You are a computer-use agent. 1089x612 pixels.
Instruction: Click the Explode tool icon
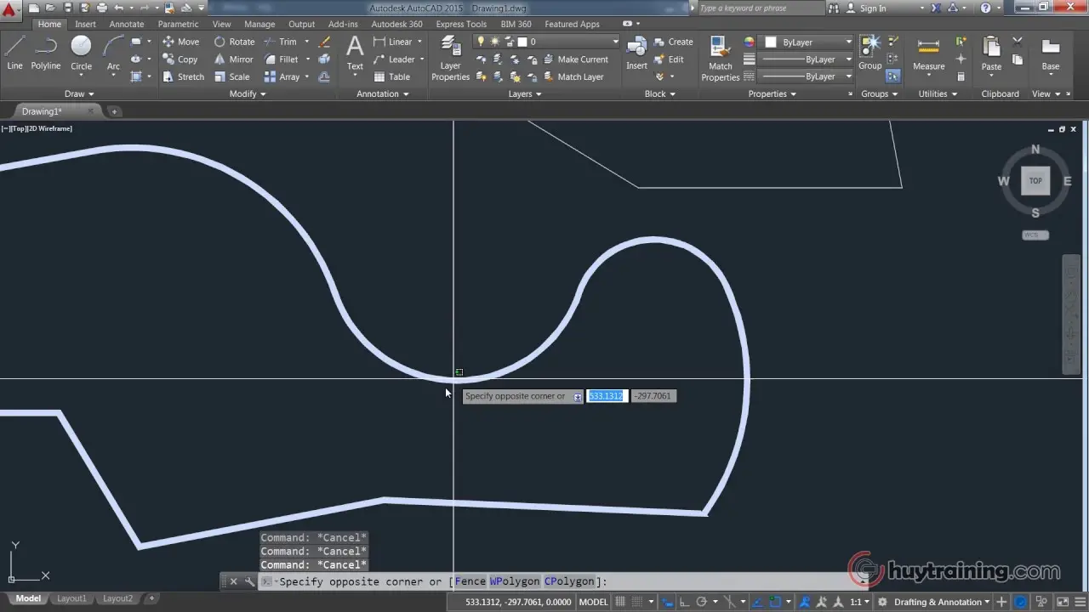pyautogui.click(x=324, y=59)
